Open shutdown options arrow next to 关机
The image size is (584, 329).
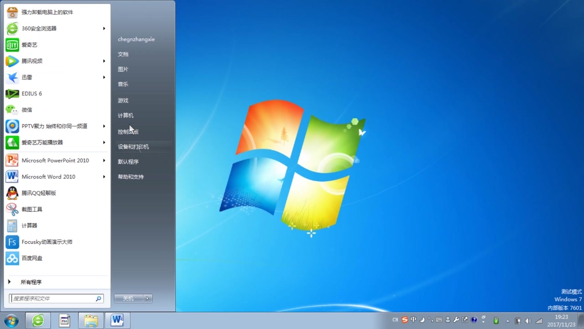tap(147, 298)
